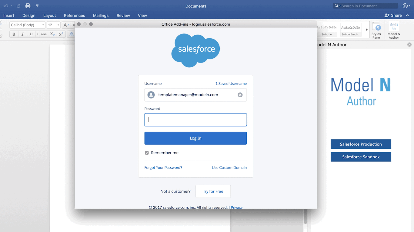Click the "Not a customer?" text
Viewport: 414px width, 232px height.
point(175,192)
